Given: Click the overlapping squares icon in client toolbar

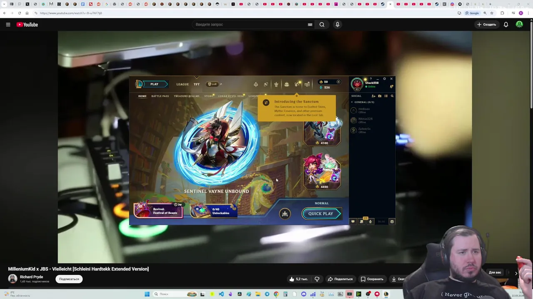Looking at the screenshot, I should click(266, 84).
